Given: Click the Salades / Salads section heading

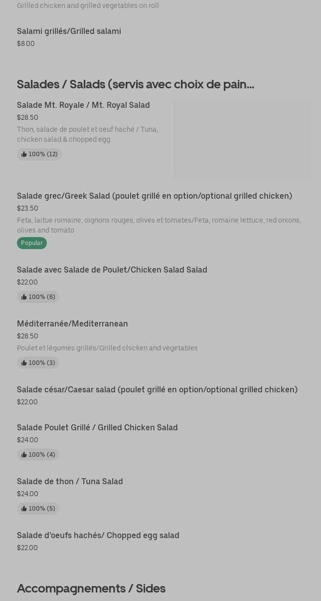Looking at the screenshot, I should tap(135, 84).
